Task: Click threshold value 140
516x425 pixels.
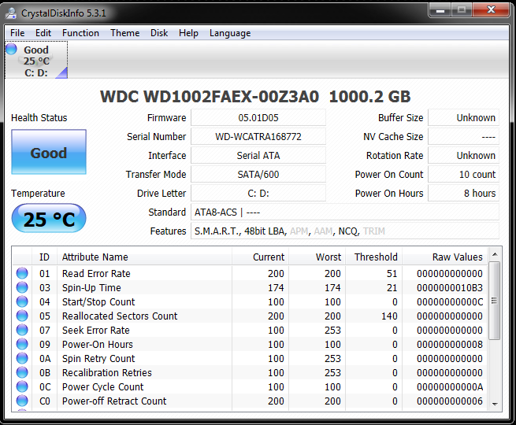Action: (389, 316)
